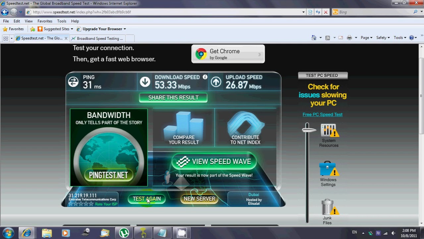Click the SHARE THIS RESULT button

pos(173,98)
